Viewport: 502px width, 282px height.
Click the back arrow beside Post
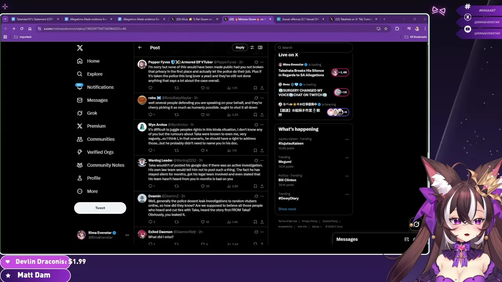click(x=140, y=47)
